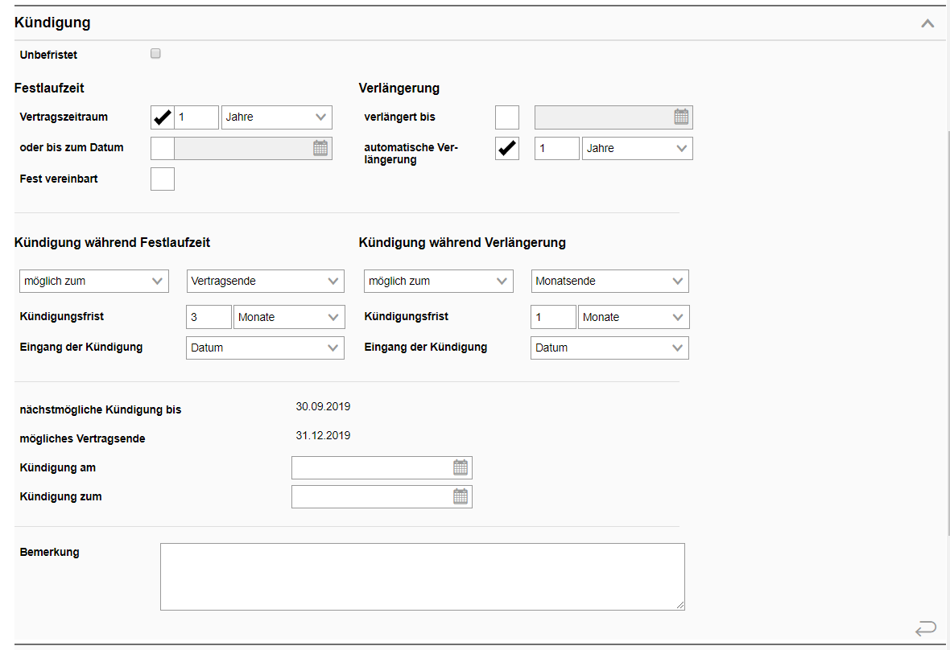Open the calendar for 'Kündigung zum'
Image resolution: width=950 pixels, height=650 pixels.
pyautogui.click(x=461, y=496)
